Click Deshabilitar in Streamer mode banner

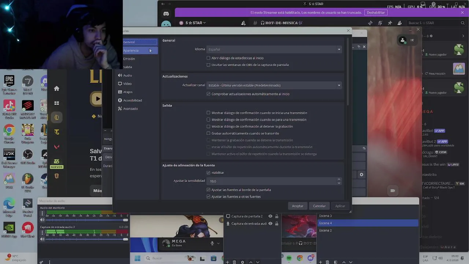pos(376,12)
